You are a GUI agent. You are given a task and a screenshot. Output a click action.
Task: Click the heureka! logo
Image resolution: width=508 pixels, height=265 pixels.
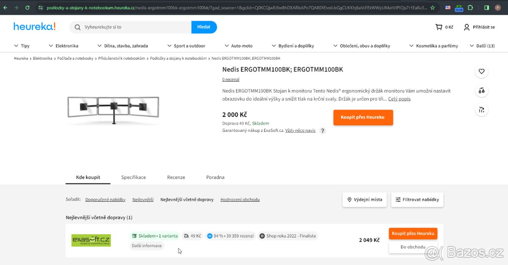[x=34, y=26]
